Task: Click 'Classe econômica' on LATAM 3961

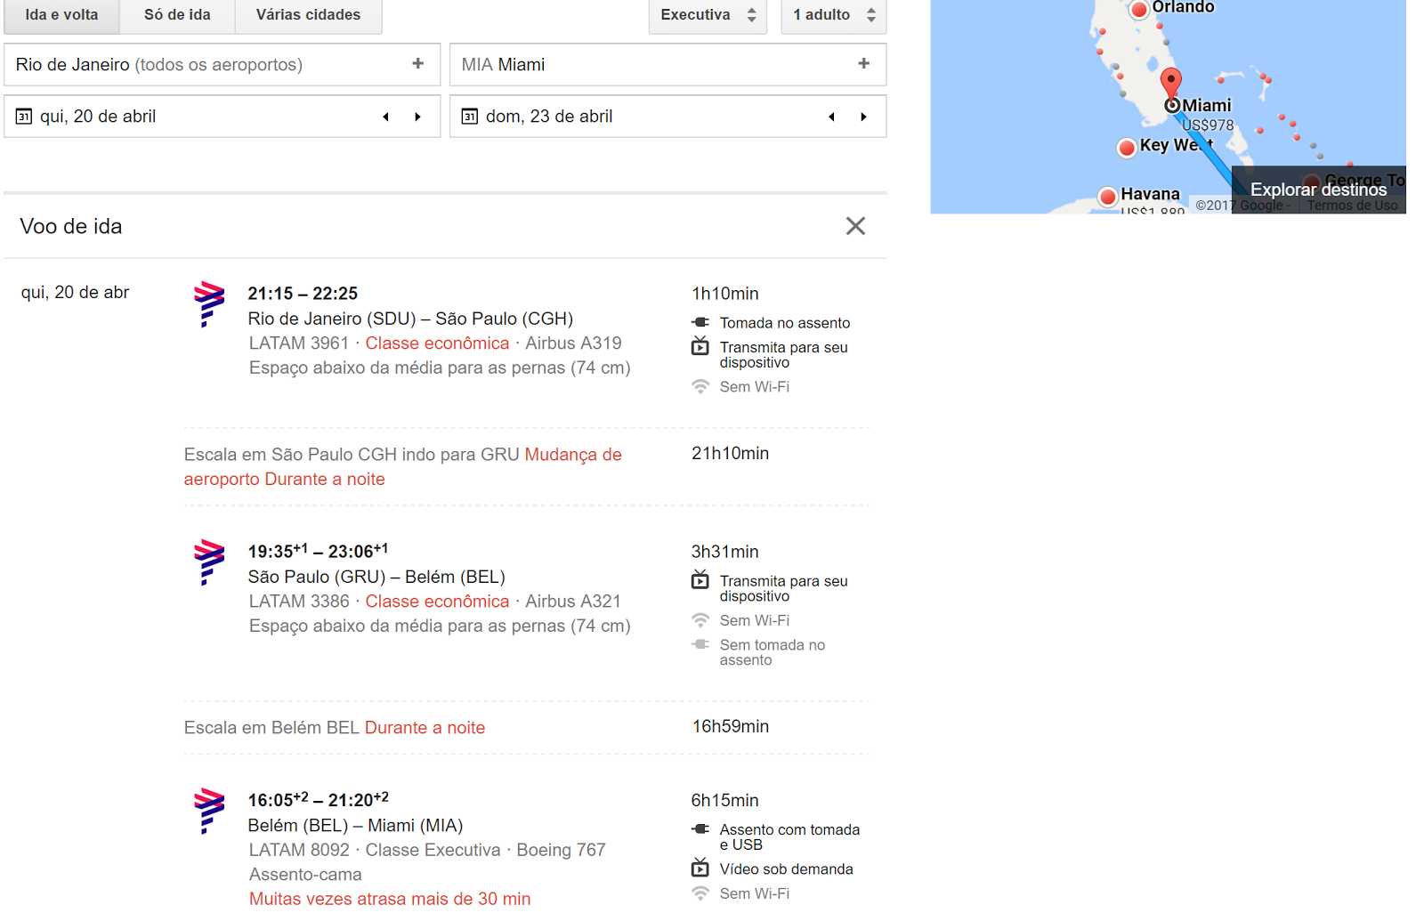Action: (437, 343)
